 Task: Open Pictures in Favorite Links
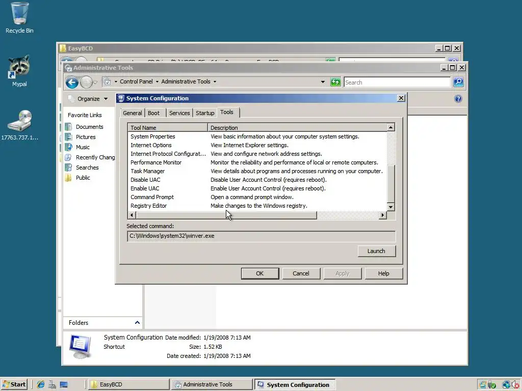coord(80,137)
